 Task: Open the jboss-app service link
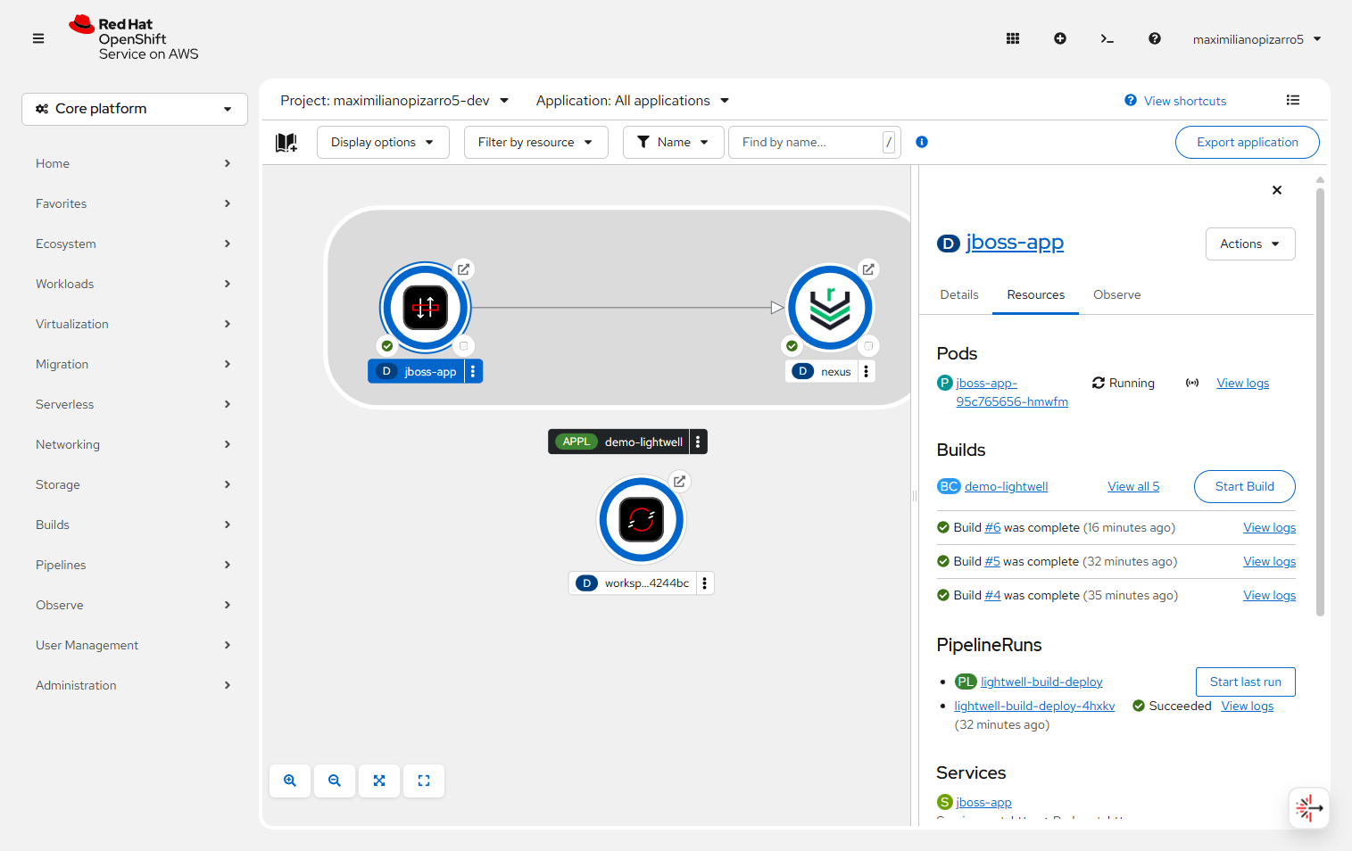coord(983,802)
